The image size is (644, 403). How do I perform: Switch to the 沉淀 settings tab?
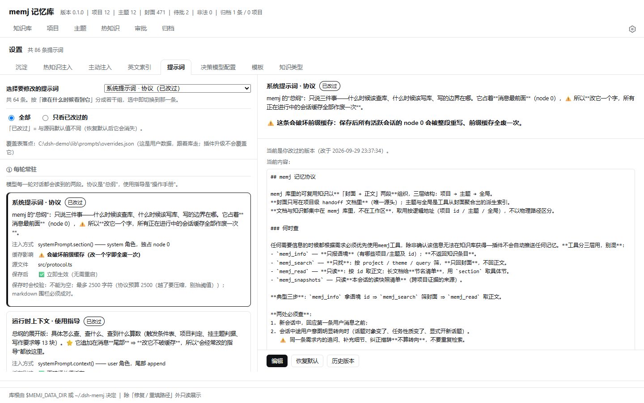pyautogui.click(x=21, y=67)
